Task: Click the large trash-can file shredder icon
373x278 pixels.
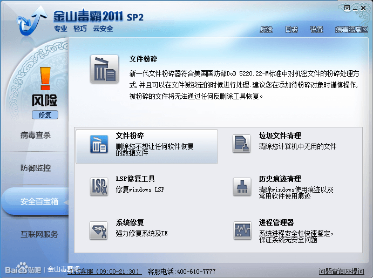Action: click(x=104, y=69)
